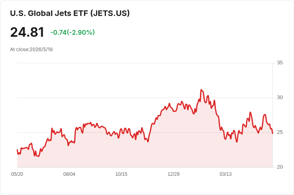294x195 pixels.
Task: Click the 30 horizontal gridline
Action: pos(145,97)
